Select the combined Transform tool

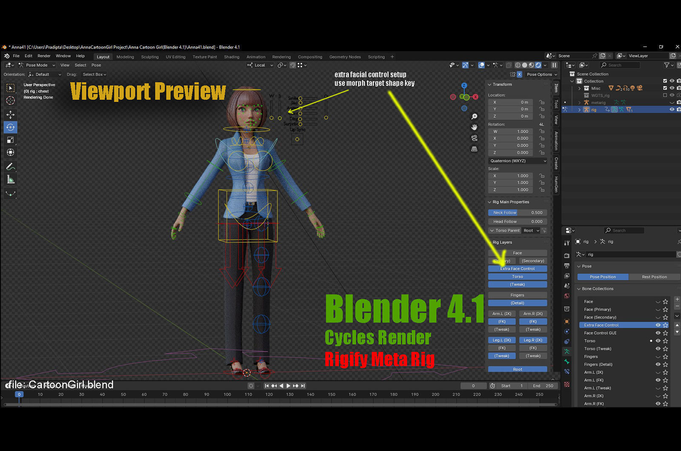11,152
